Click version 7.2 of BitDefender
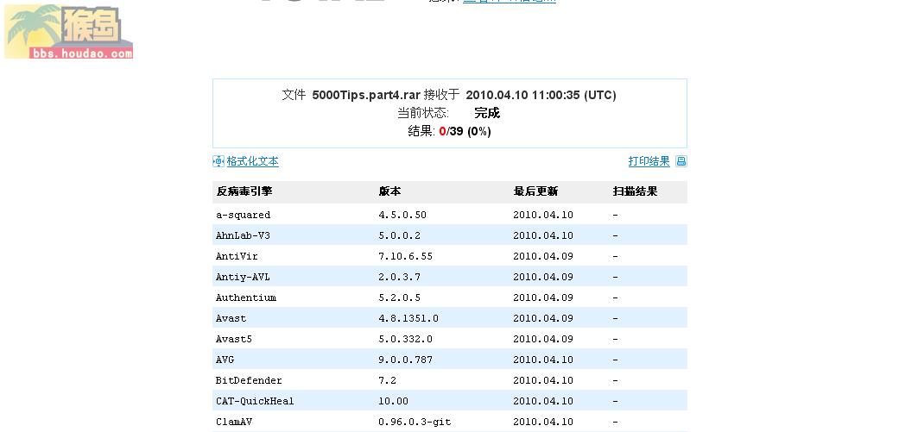This screenshot has height=432, width=899. (x=388, y=380)
